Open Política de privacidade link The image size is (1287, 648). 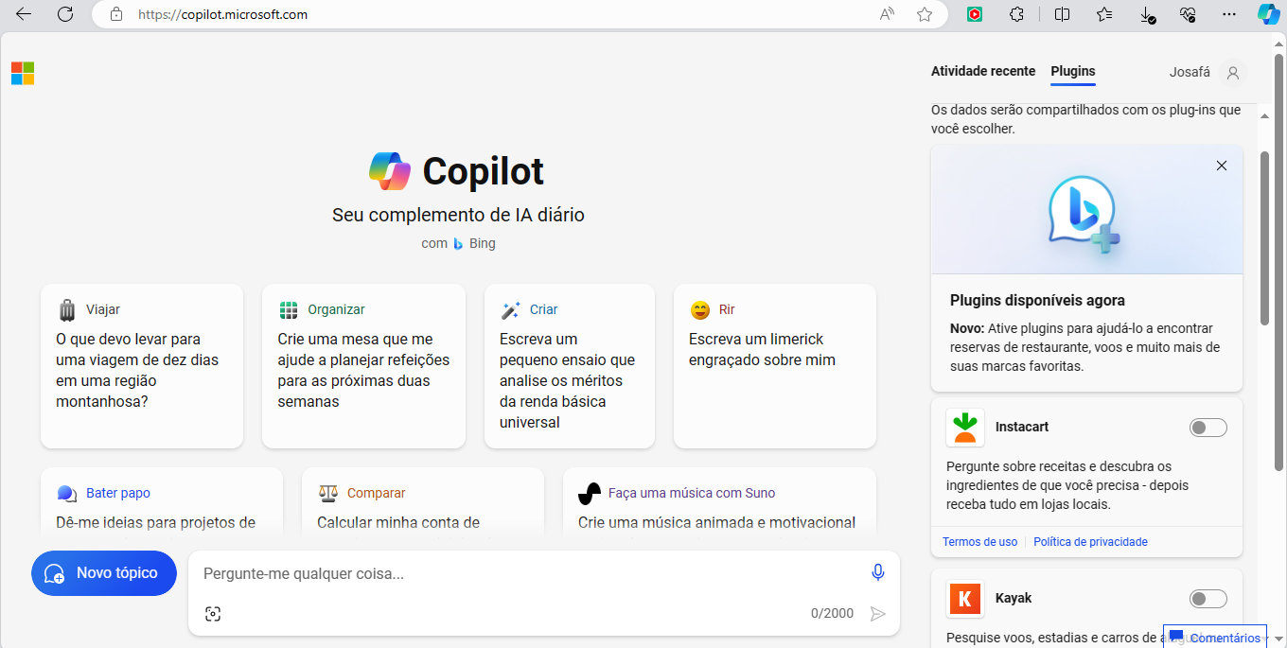click(x=1090, y=542)
